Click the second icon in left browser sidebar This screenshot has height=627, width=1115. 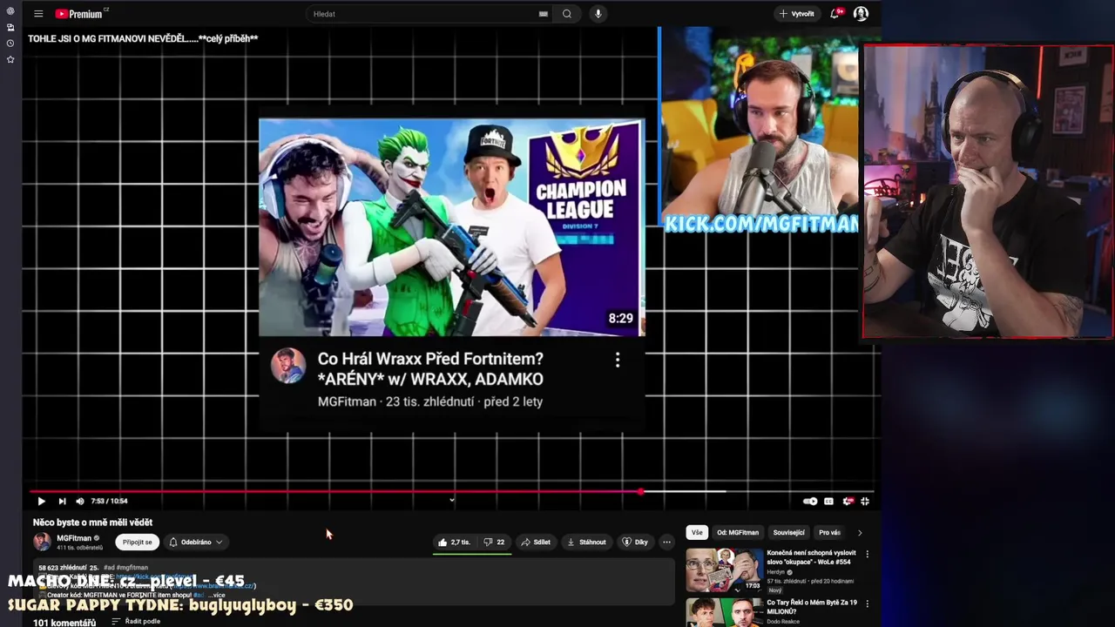(10, 27)
